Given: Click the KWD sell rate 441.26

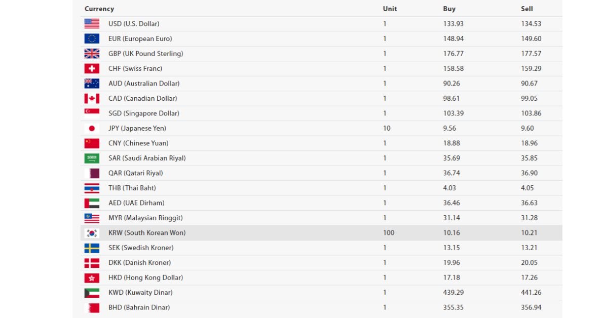Looking at the screenshot, I should (x=531, y=293).
